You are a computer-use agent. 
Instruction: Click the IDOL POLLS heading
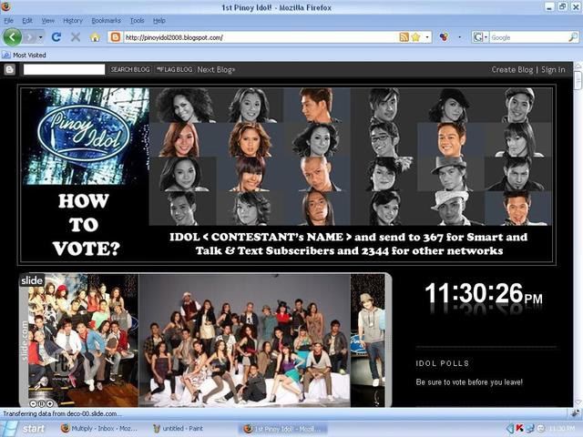tap(443, 363)
